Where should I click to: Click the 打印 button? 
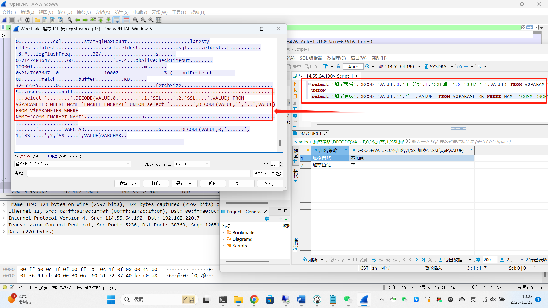point(156,183)
